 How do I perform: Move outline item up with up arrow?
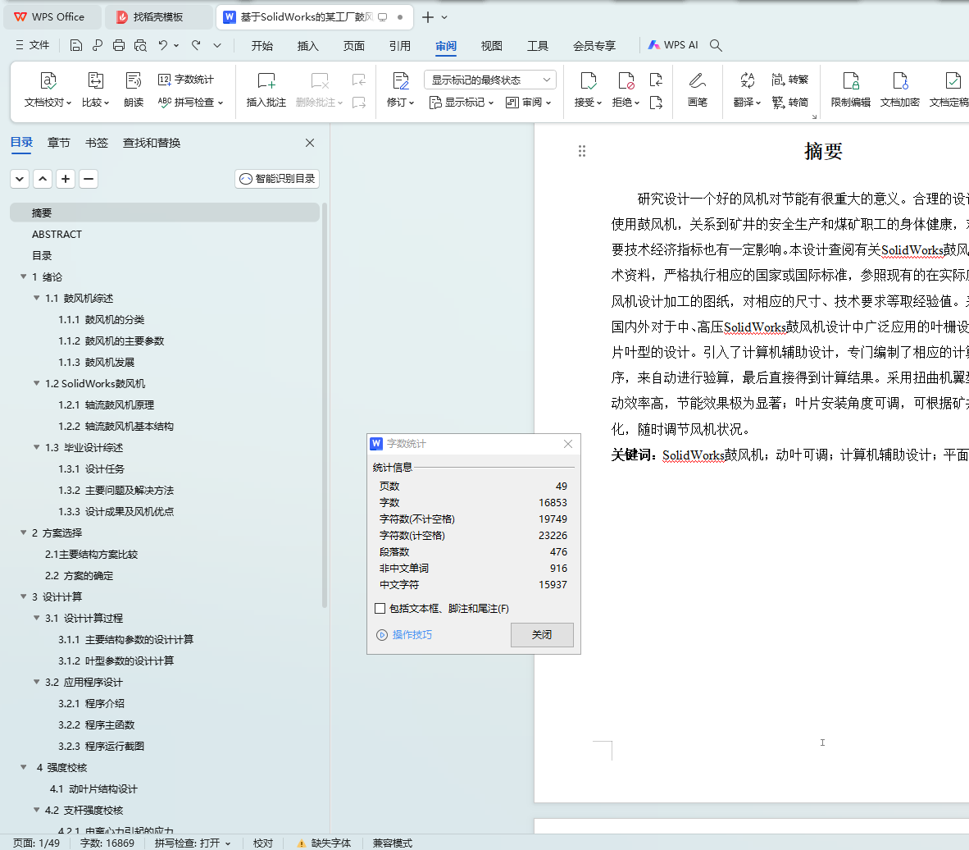[x=43, y=179]
